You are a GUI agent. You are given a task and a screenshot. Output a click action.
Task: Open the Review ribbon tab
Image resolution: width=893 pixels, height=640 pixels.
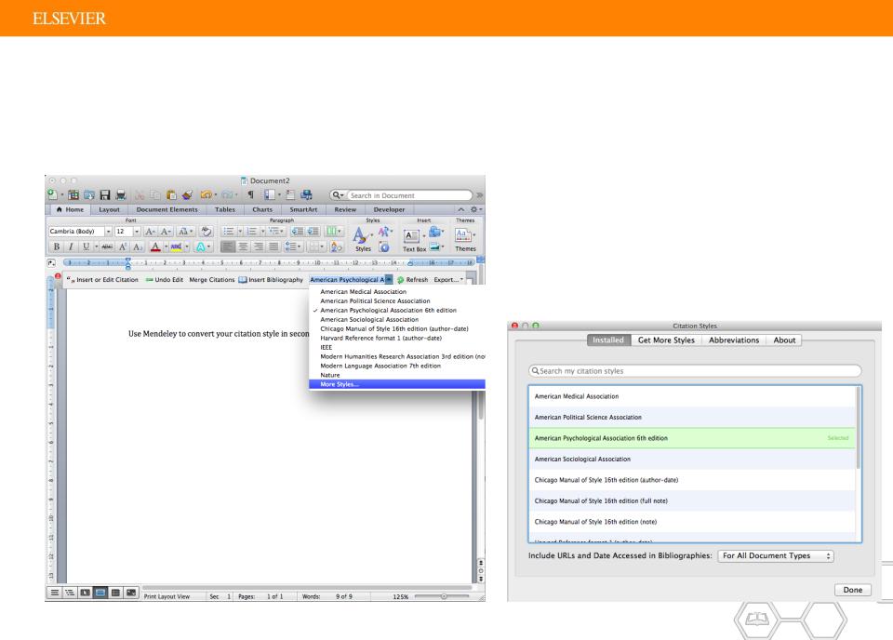pos(345,209)
